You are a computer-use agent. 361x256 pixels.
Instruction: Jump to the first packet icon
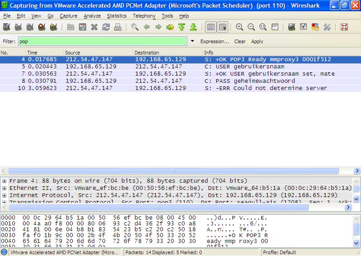tap(182, 27)
